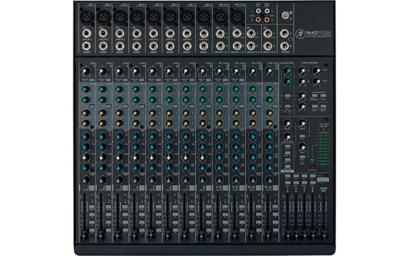This screenshot has width=409, height=256.
Task: Select the MIC 9-10 XLR input jack
Action: [x=220, y=17]
